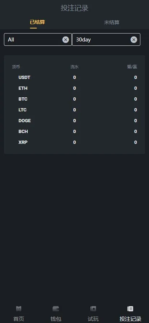Select the BCH currency row
The width and height of the screenshot is (149, 323).
coord(74,132)
